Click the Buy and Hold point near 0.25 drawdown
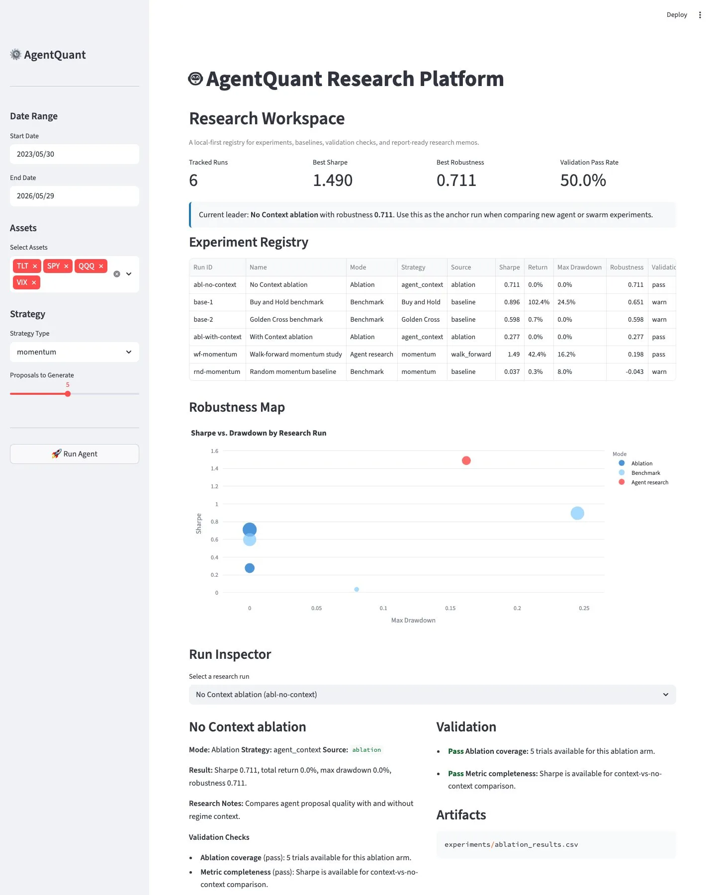Viewport: 716px width, 895px height. (x=577, y=513)
